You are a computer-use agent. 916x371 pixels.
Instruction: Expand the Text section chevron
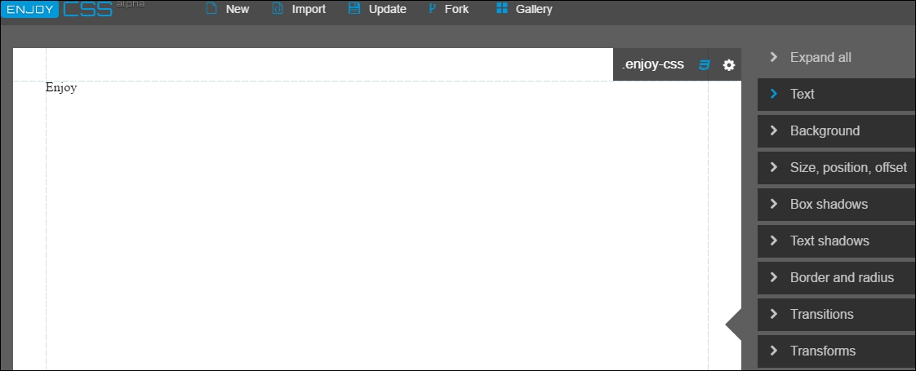(x=774, y=94)
